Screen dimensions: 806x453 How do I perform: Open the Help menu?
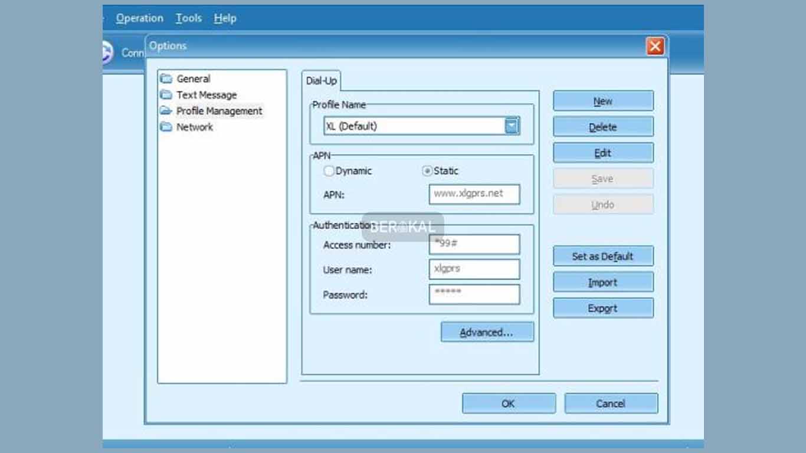[x=225, y=18]
